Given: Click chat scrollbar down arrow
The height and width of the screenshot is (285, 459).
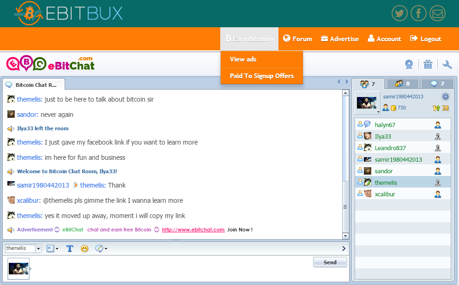Looking at the screenshot, I should [345, 236].
